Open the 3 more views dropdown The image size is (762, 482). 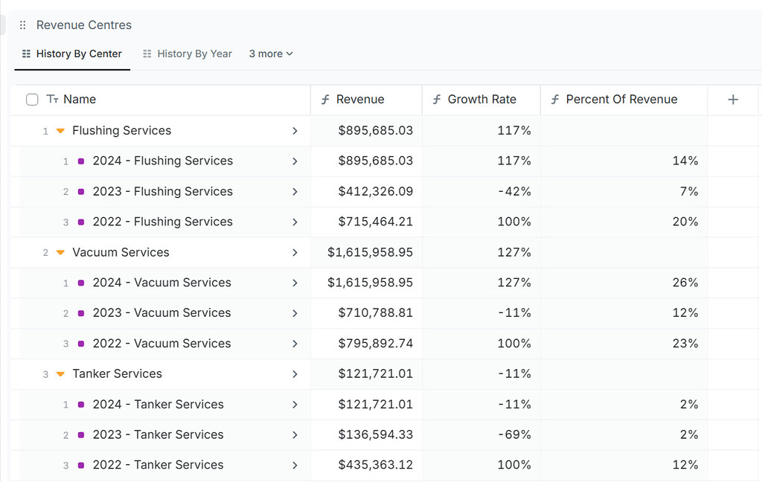pyautogui.click(x=271, y=54)
